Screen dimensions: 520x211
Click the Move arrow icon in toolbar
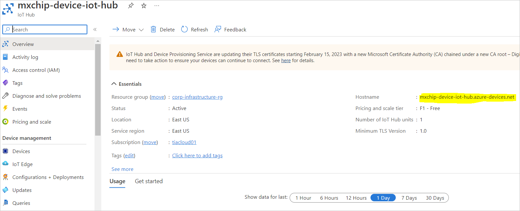pyautogui.click(x=116, y=29)
